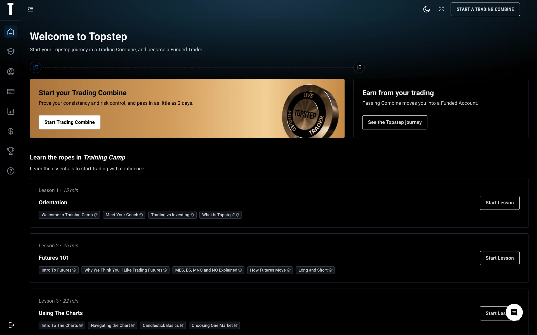The width and height of the screenshot is (537, 335).
Task: Click Start A Trading Combine header button
Action: [485, 9]
